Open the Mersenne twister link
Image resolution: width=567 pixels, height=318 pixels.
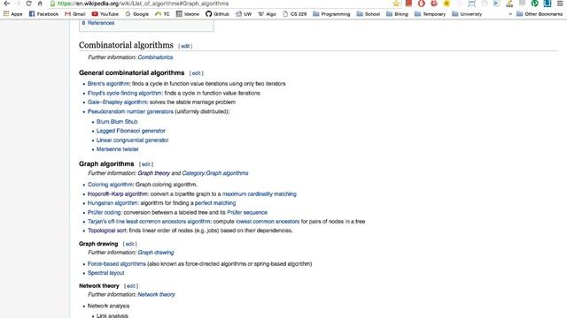click(x=117, y=149)
